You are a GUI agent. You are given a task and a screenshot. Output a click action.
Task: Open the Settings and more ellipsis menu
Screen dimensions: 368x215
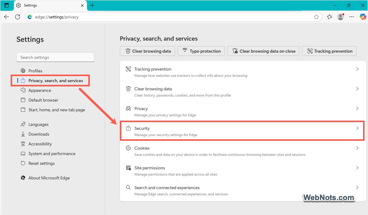[351, 17]
